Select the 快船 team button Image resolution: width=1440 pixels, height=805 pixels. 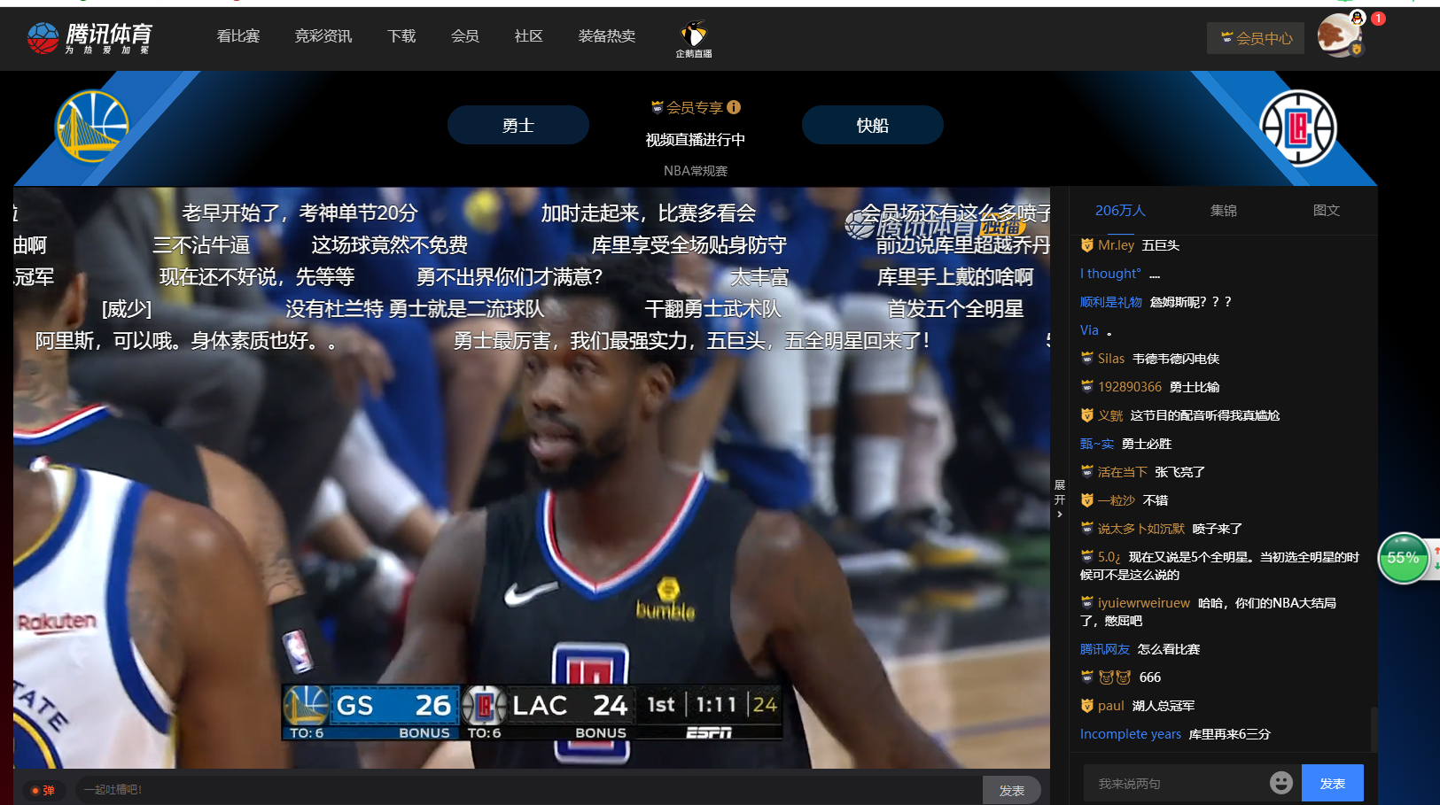click(x=873, y=125)
